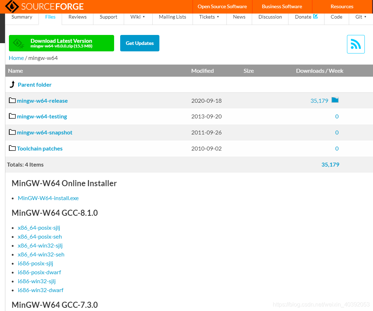Open the i686-win32-dwarf link
This screenshot has width=373, height=311.
pos(40,290)
